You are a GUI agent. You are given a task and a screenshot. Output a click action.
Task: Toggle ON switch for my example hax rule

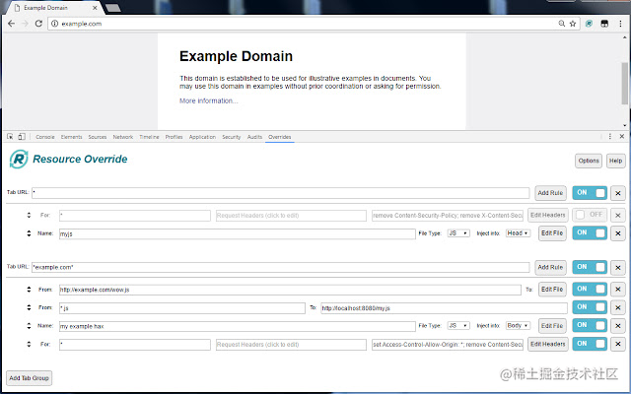coord(590,326)
